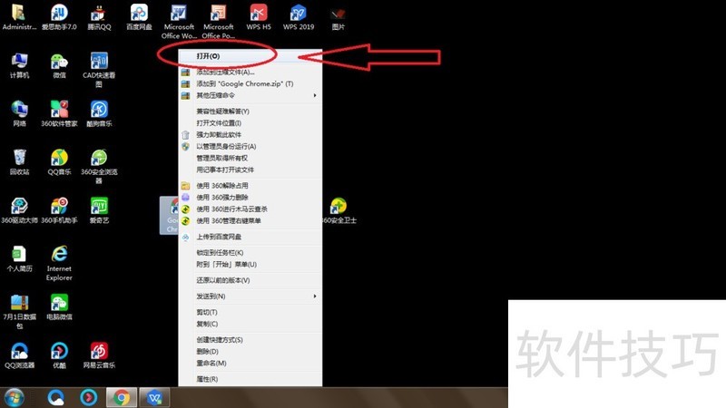Click 属性(R) at the menu bottom
Image resolution: width=726 pixels, height=408 pixels.
pos(207,379)
